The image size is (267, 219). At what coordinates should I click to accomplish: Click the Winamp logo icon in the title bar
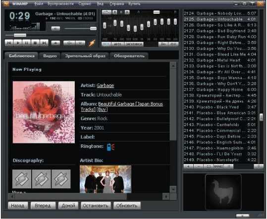[x=6, y=4]
